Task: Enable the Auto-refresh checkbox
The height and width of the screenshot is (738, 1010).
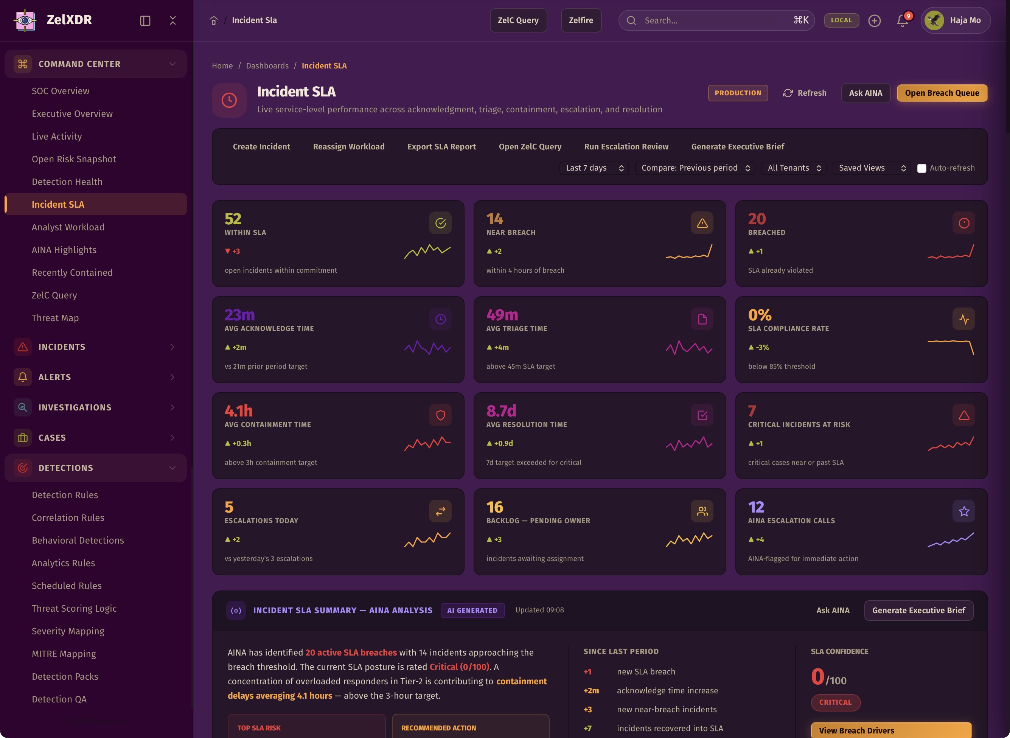Action: (921, 168)
